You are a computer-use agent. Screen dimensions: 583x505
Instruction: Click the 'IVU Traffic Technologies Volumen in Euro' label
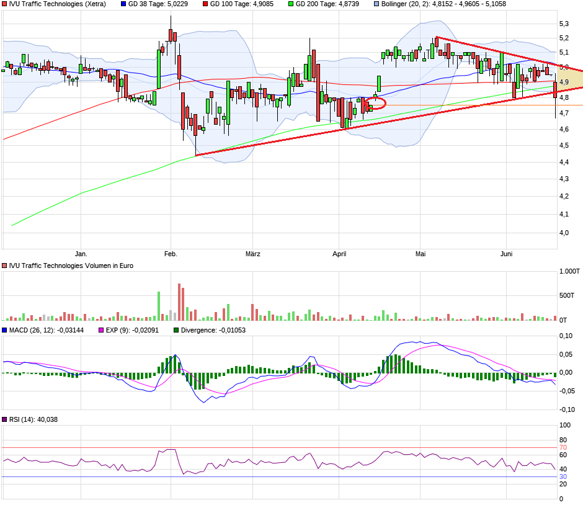click(71, 266)
